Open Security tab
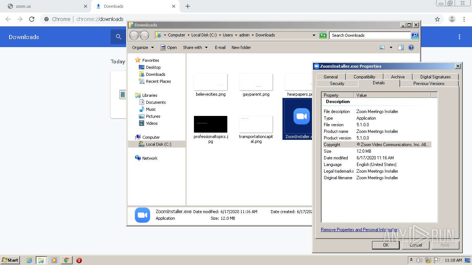 (x=337, y=84)
